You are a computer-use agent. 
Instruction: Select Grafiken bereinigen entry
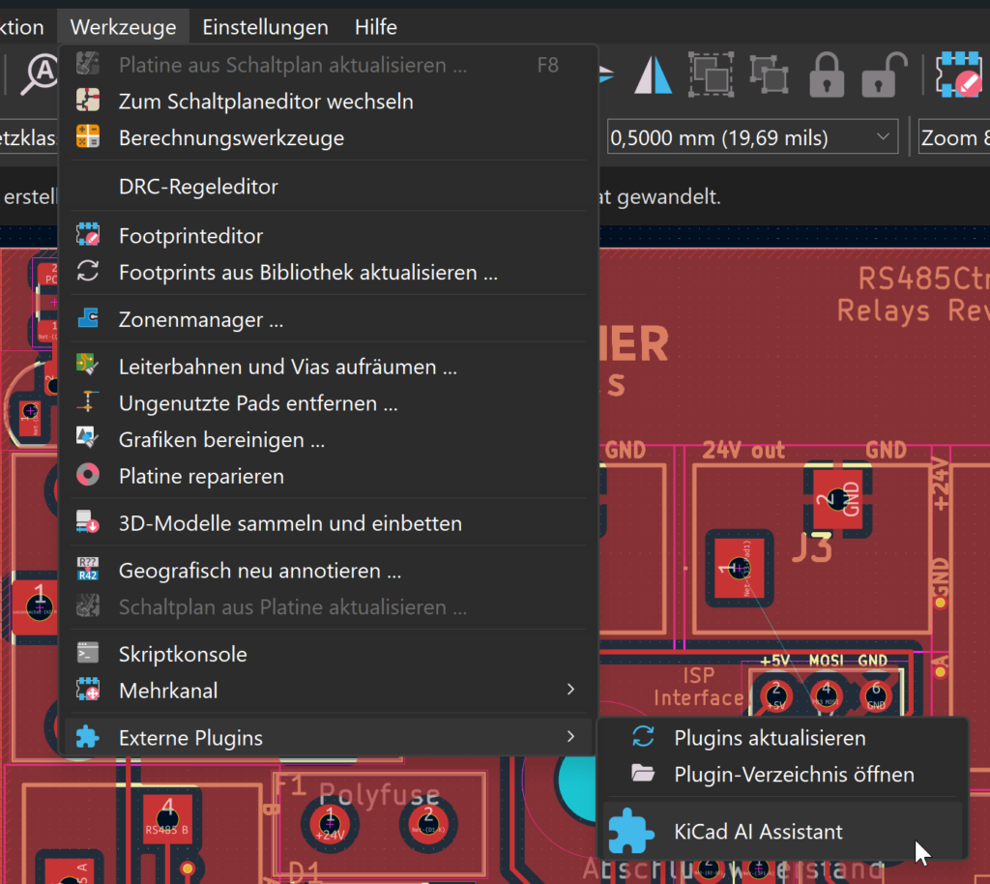329,440
